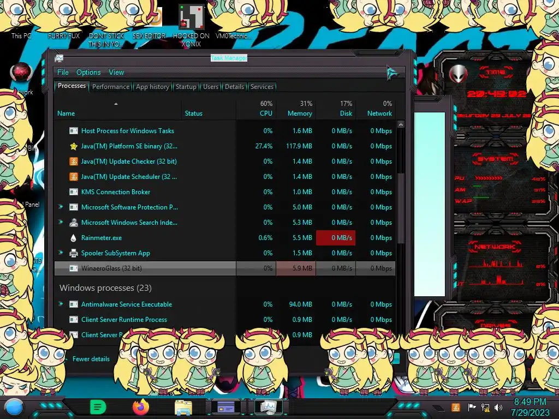559x419 pixels.
Task: Click the Client Server Runtime Process icon
Action: [x=74, y=320]
